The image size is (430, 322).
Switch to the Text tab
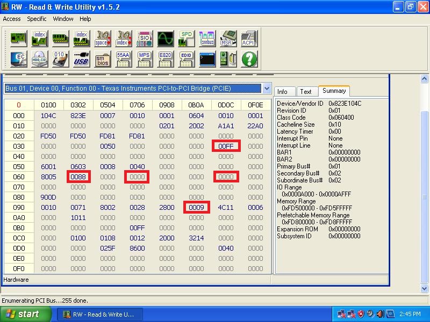[306, 91]
